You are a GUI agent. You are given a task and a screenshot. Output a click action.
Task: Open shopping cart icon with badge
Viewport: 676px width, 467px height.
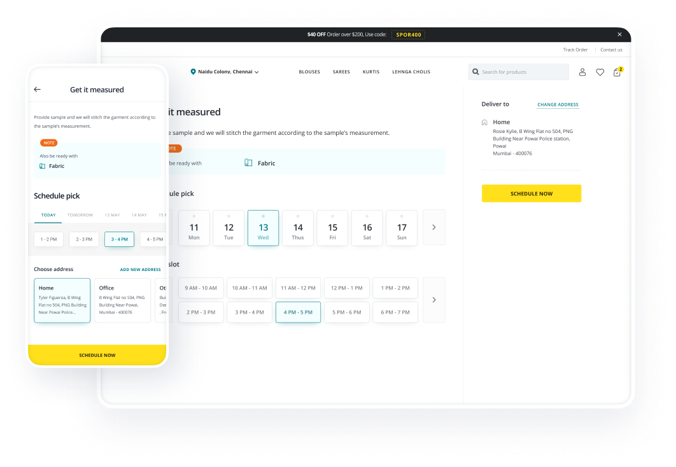tap(618, 71)
